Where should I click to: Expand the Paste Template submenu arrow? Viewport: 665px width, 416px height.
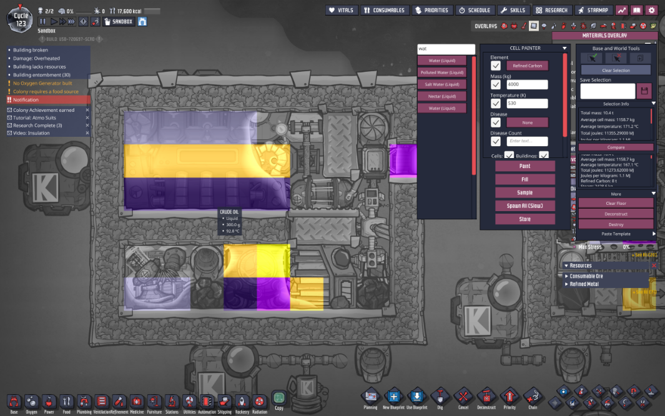pos(654,234)
